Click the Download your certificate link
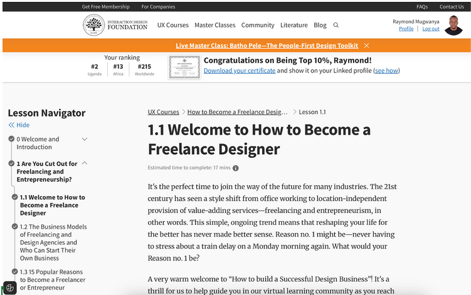 [240, 71]
